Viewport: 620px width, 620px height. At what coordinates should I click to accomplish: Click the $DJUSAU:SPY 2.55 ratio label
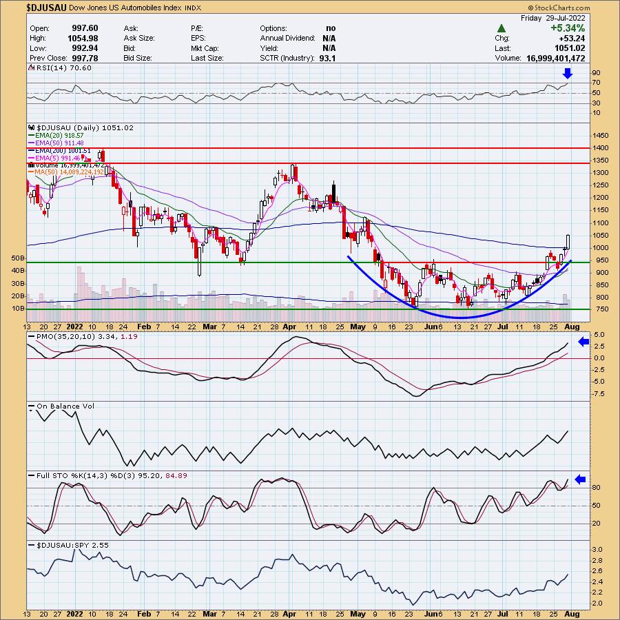72,546
